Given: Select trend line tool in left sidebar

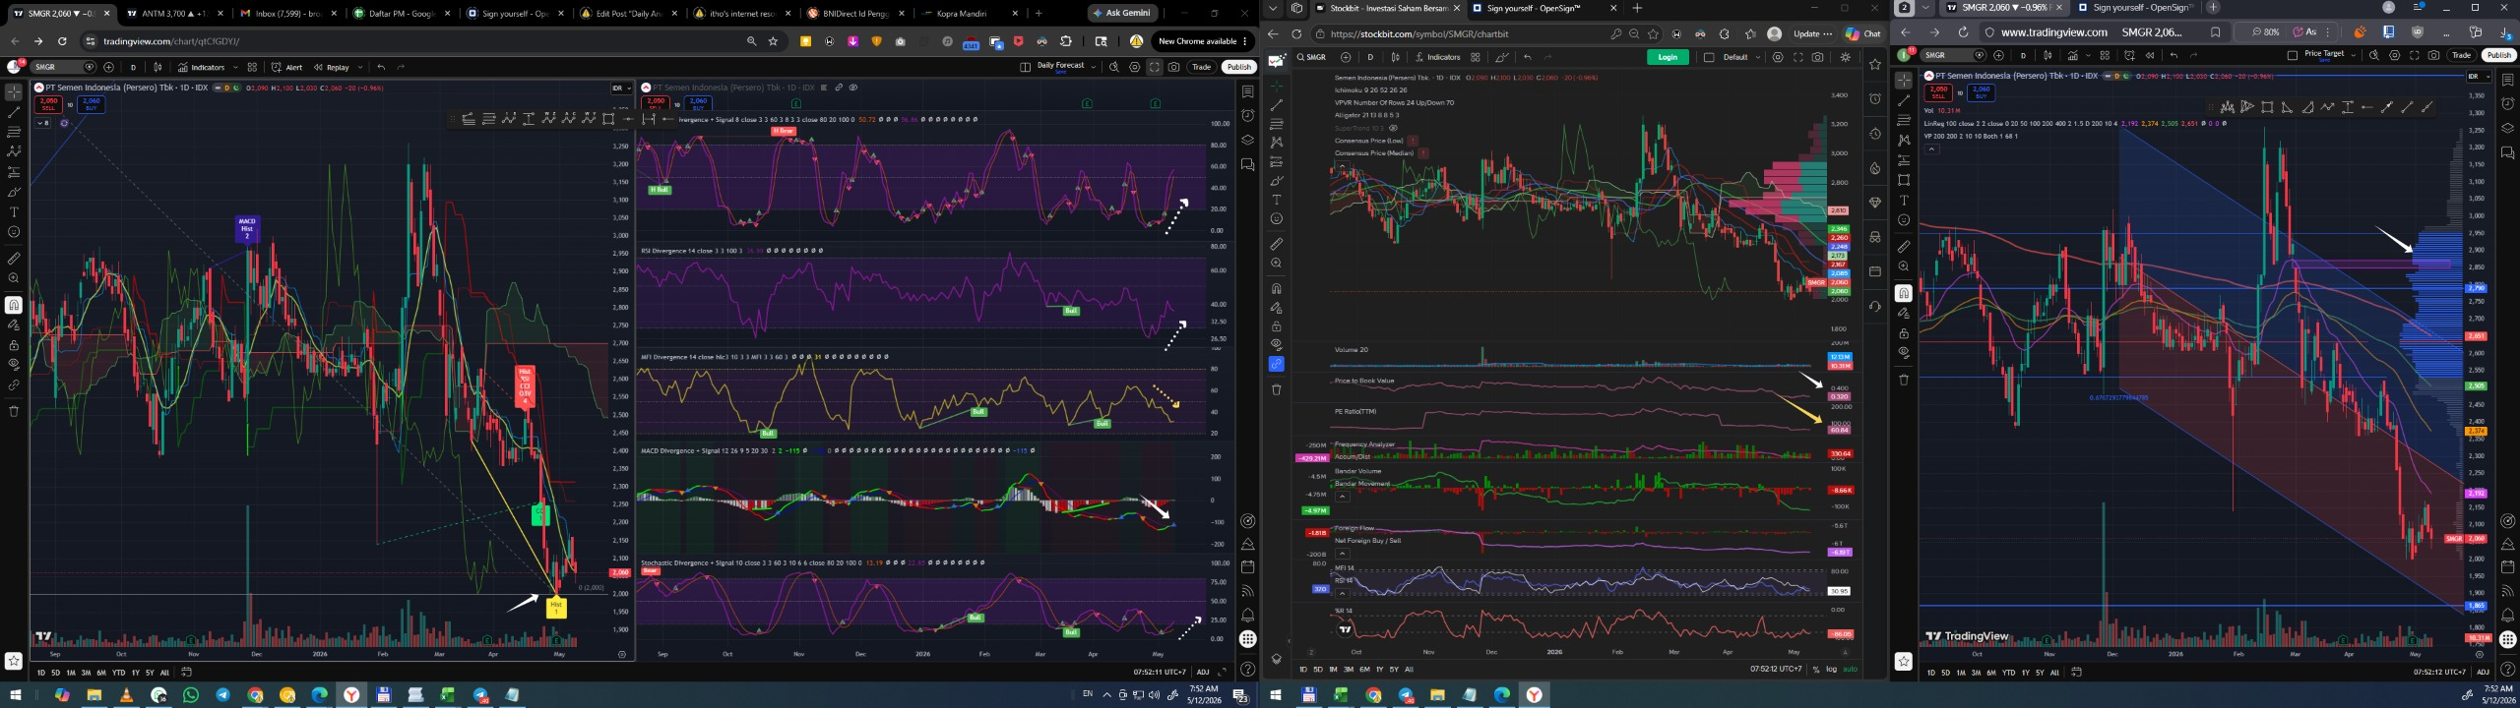Looking at the screenshot, I should click(x=14, y=111).
